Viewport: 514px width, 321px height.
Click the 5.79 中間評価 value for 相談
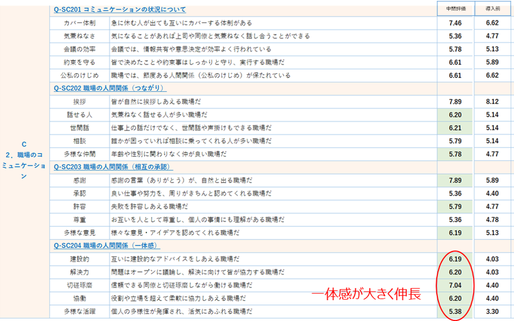coord(456,141)
